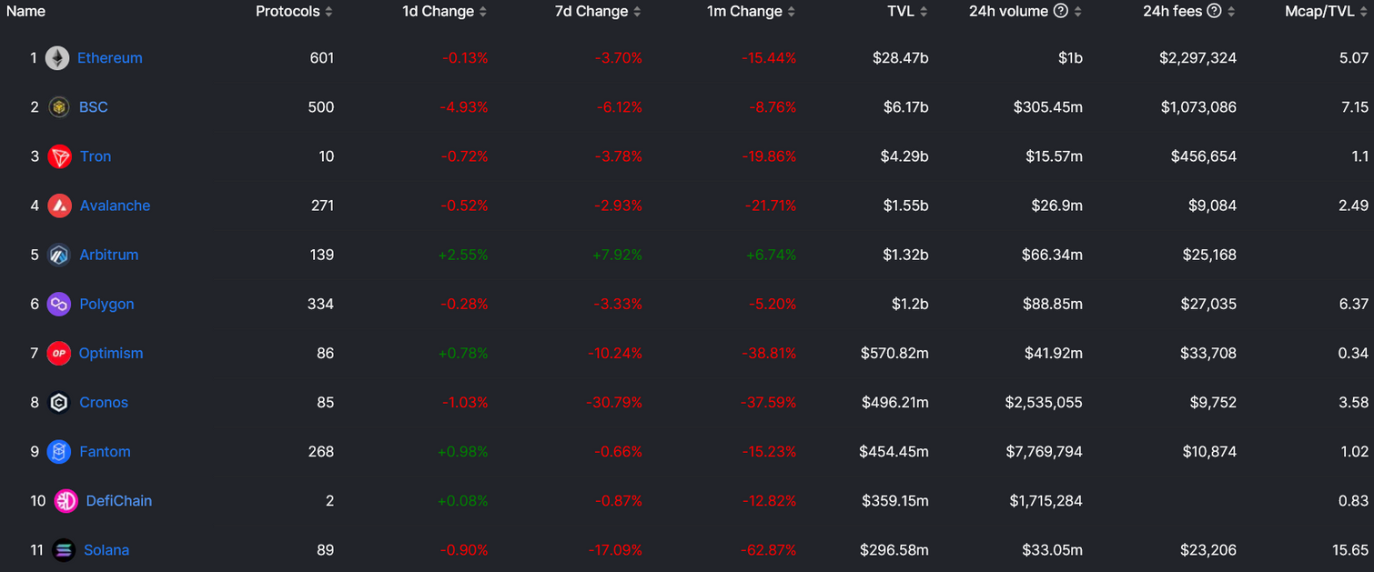The image size is (1374, 572).
Task: Click the Solana chain logo icon
Action: (64, 550)
